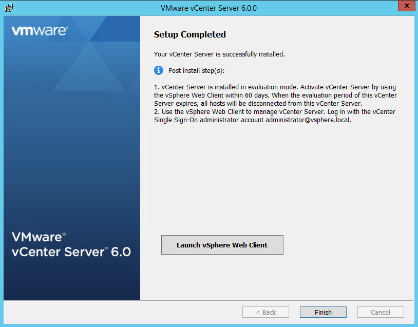This screenshot has width=418, height=327.
Task: Click the installer icon in the title bar
Action: pos(8,8)
